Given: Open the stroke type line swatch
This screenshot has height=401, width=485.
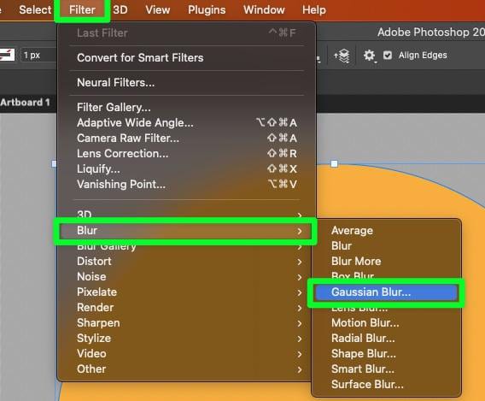Looking at the screenshot, I should [x=7, y=56].
